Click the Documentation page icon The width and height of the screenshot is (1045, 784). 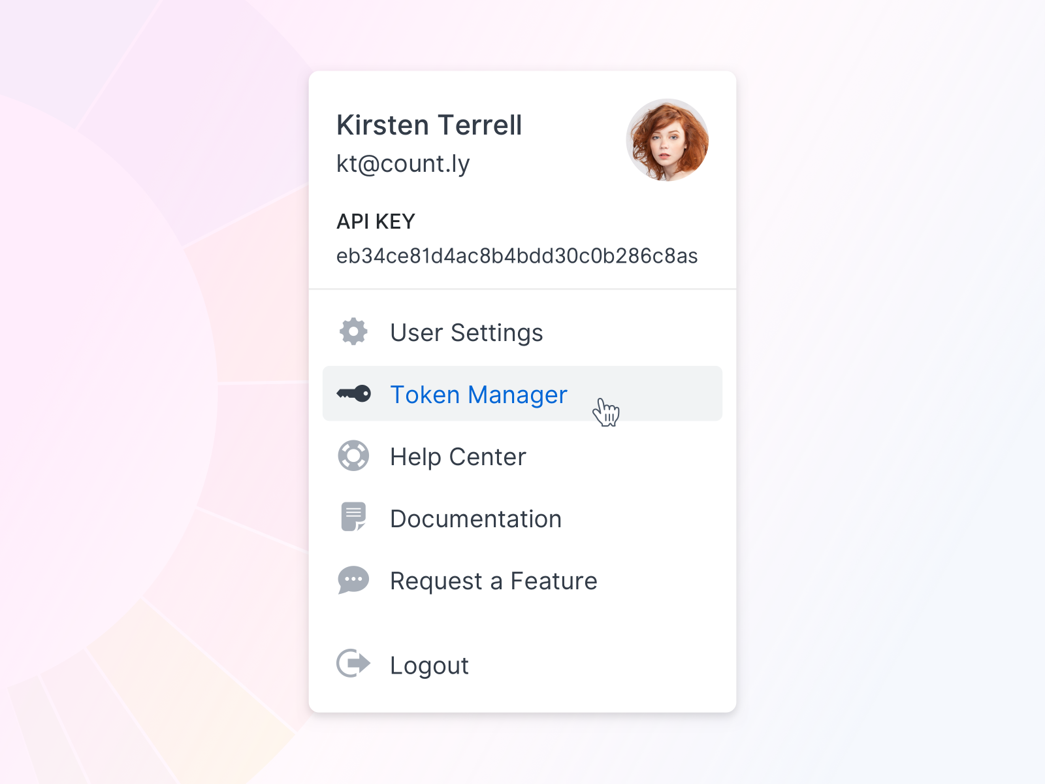pyautogui.click(x=353, y=517)
